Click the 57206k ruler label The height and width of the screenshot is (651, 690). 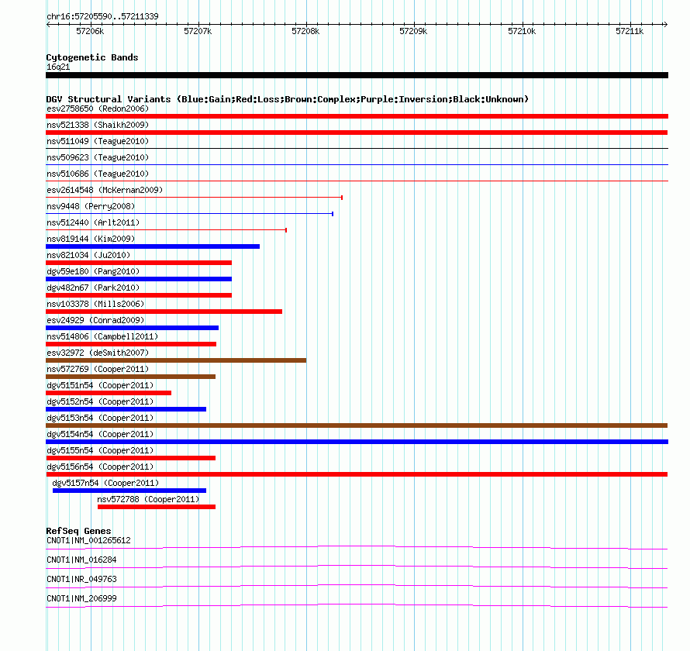pyautogui.click(x=90, y=31)
